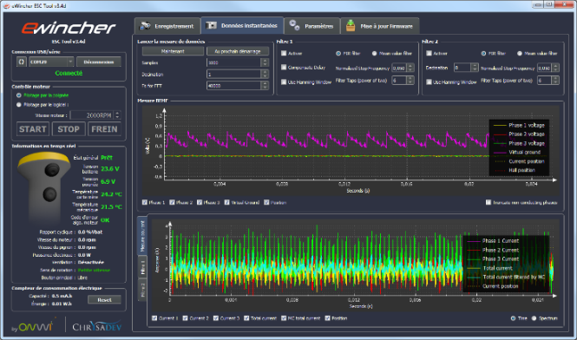Increase the Filtre 2 Decimation value
Screen dimensions: 577x340
point(475,66)
